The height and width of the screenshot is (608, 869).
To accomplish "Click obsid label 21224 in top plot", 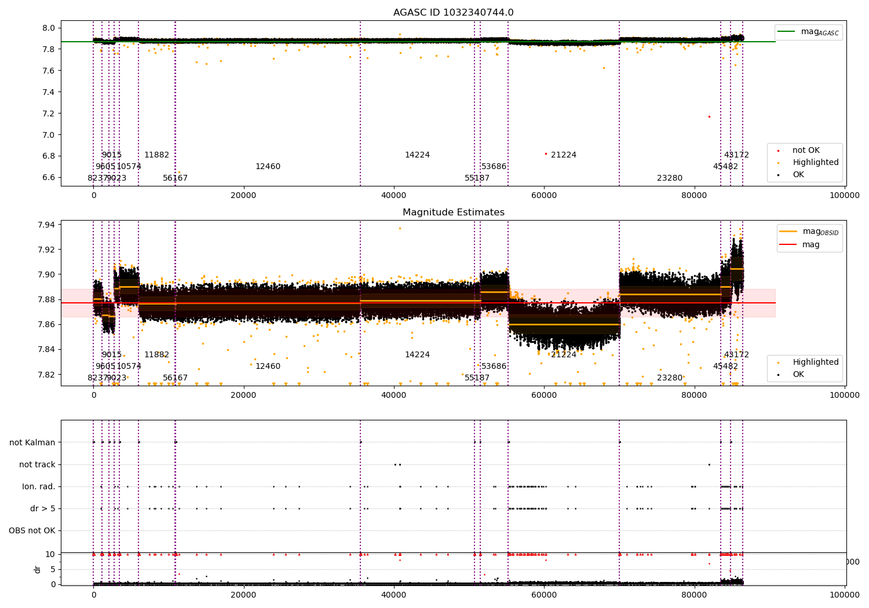I will coord(564,155).
